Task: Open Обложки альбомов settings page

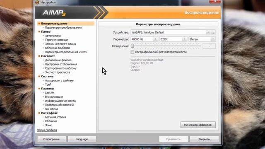Action: pyautogui.click(x=57, y=48)
